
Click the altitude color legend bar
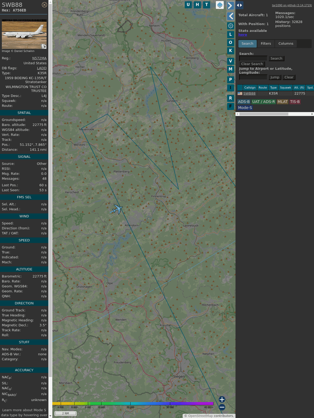click(x=133, y=404)
